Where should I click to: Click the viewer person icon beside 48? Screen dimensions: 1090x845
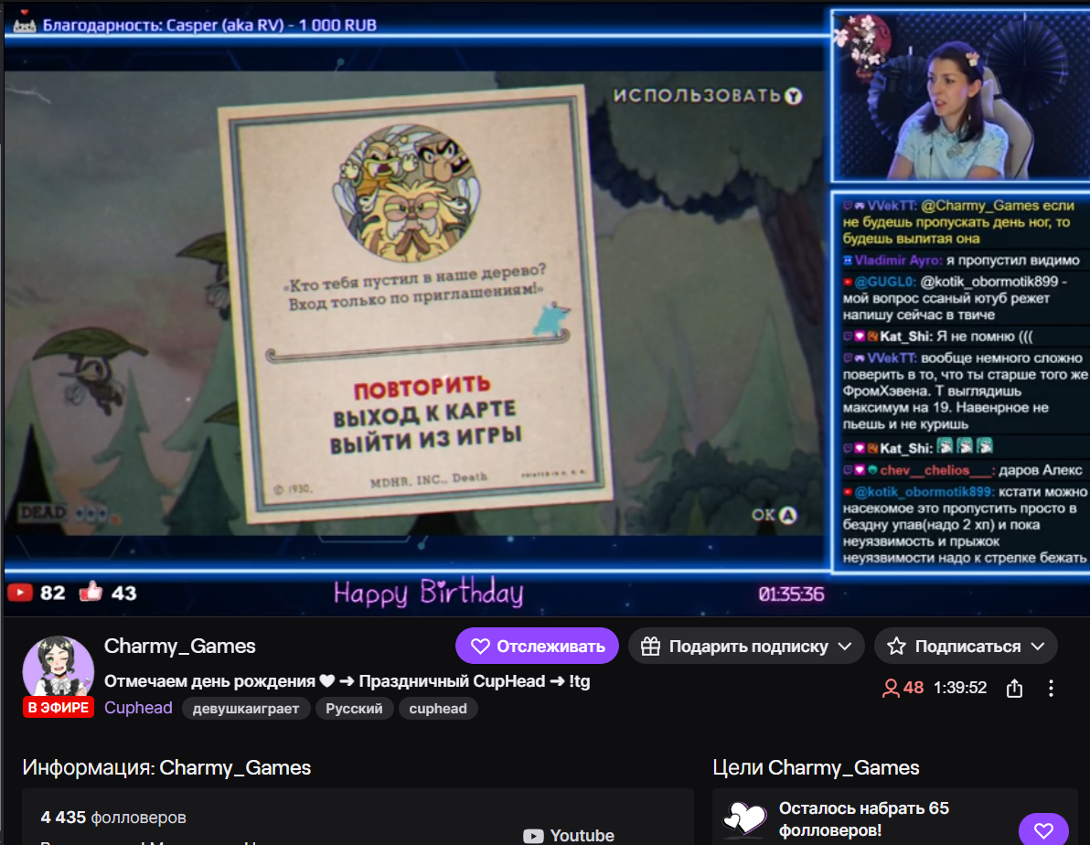[x=891, y=688]
